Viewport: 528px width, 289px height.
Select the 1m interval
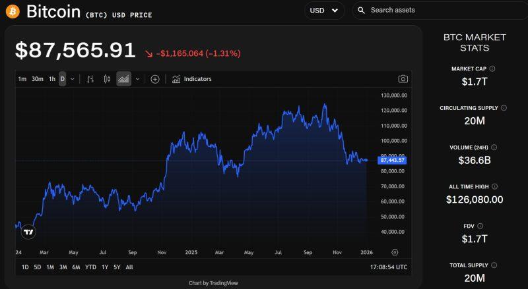point(22,79)
